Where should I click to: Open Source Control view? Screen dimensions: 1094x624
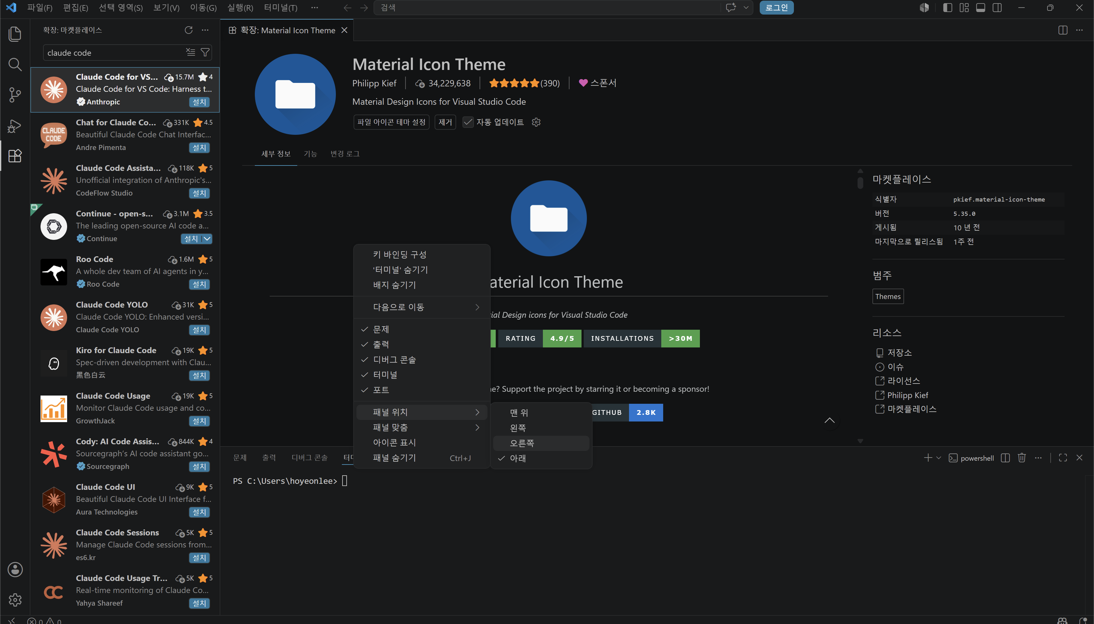tap(15, 95)
